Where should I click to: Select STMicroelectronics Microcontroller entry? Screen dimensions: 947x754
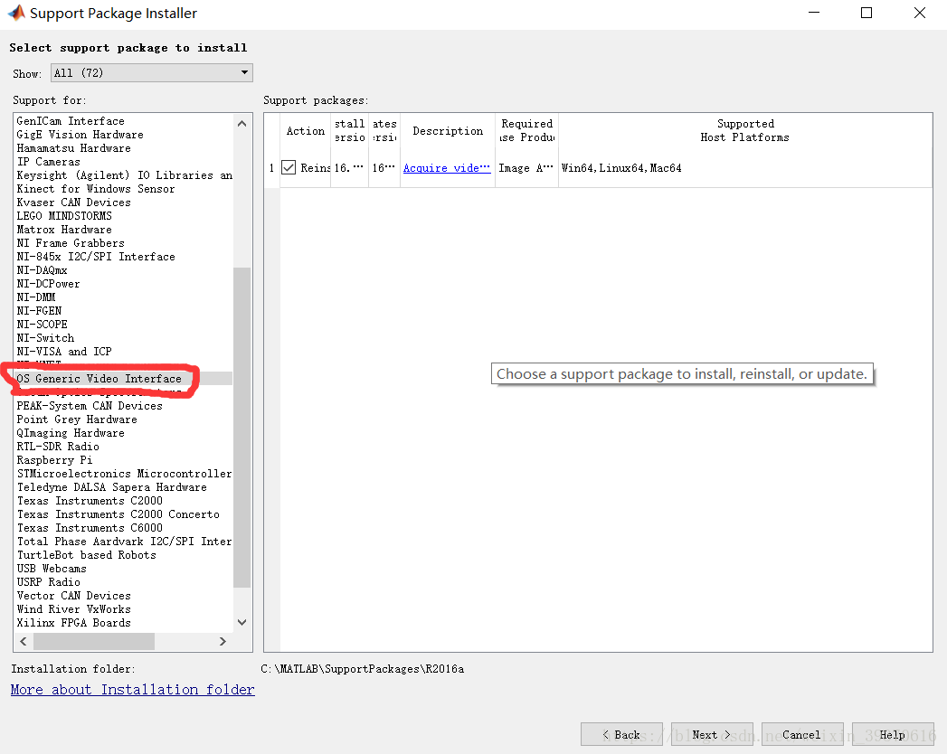click(x=123, y=474)
